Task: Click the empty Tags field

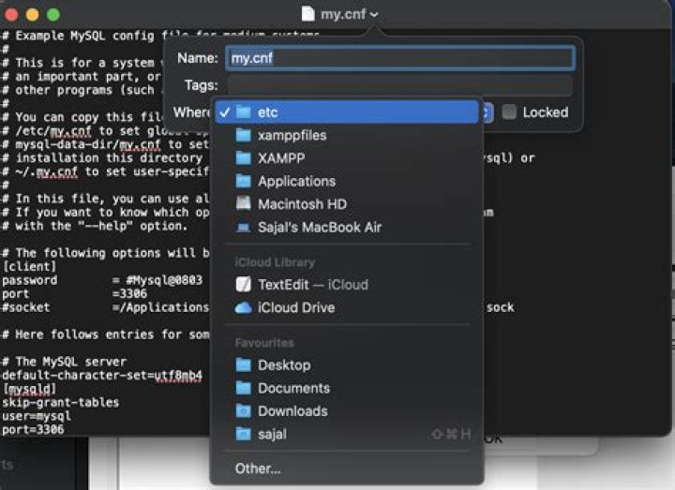Action: pyautogui.click(x=400, y=85)
